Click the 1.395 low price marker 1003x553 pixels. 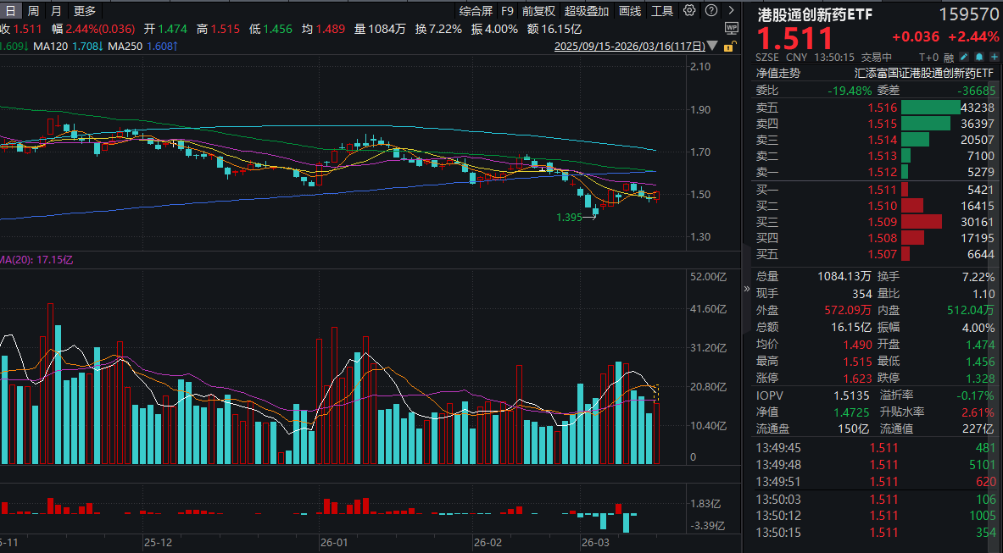pyautogui.click(x=569, y=218)
